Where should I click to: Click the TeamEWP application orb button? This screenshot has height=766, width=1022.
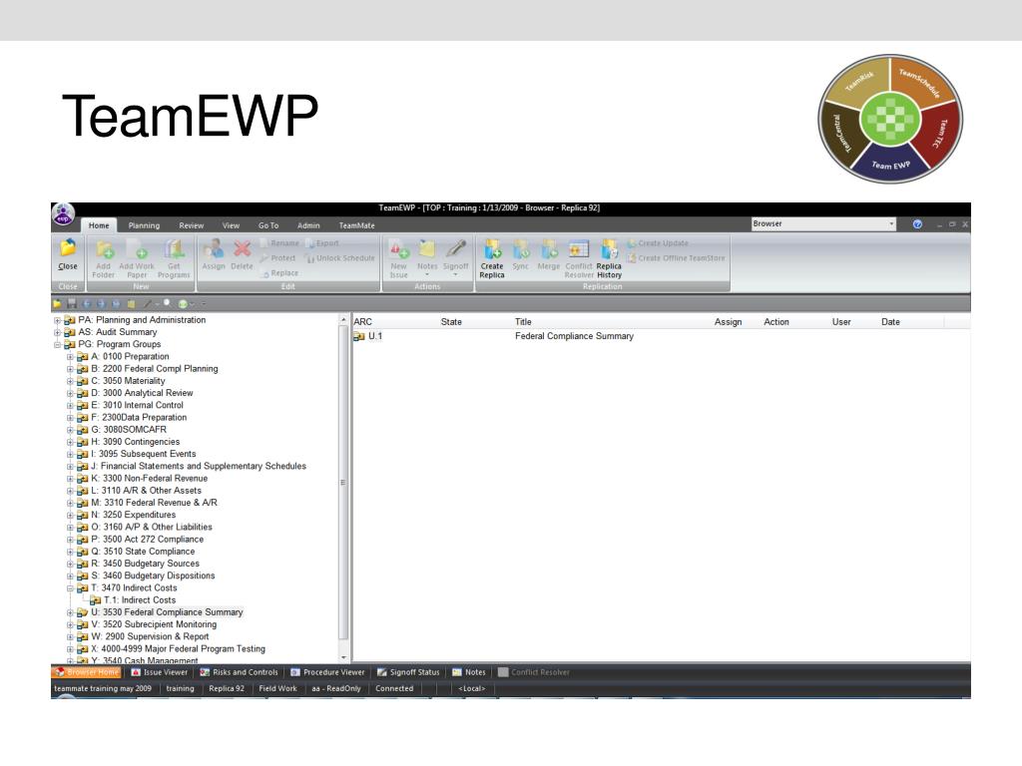[x=63, y=214]
